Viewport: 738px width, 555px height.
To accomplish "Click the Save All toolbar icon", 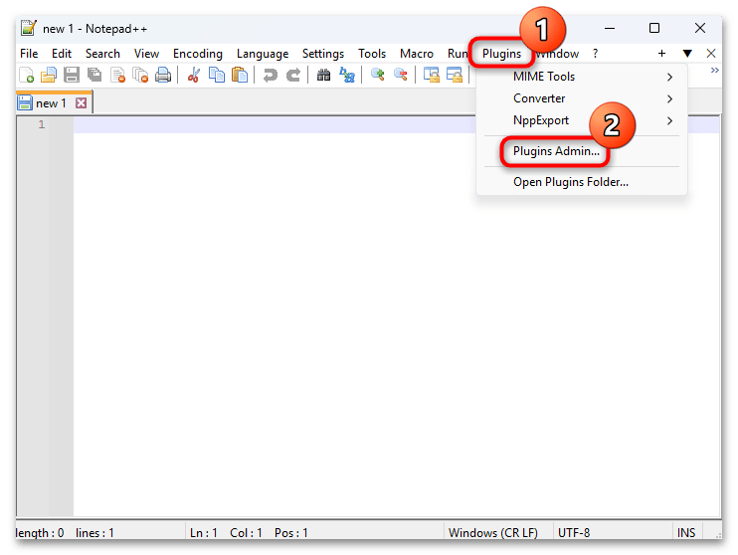I will 94,75.
